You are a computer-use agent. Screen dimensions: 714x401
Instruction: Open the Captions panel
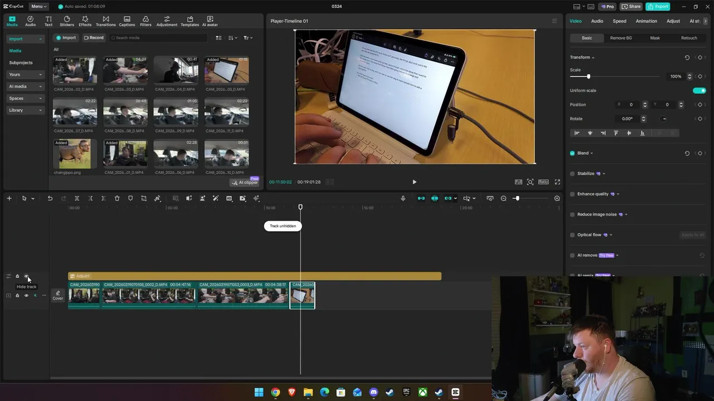tap(127, 21)
